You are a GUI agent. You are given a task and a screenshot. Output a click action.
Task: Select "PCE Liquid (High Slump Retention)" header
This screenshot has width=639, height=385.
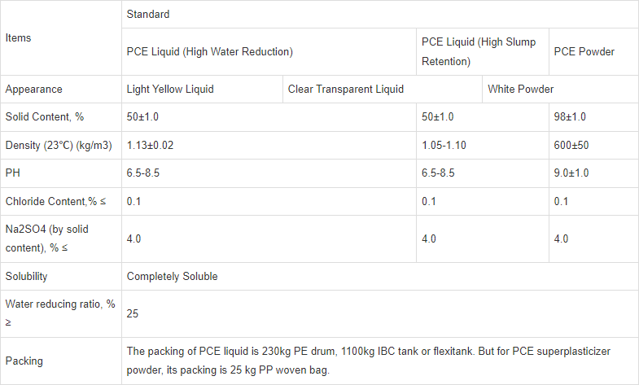click(x=479, y=51)
